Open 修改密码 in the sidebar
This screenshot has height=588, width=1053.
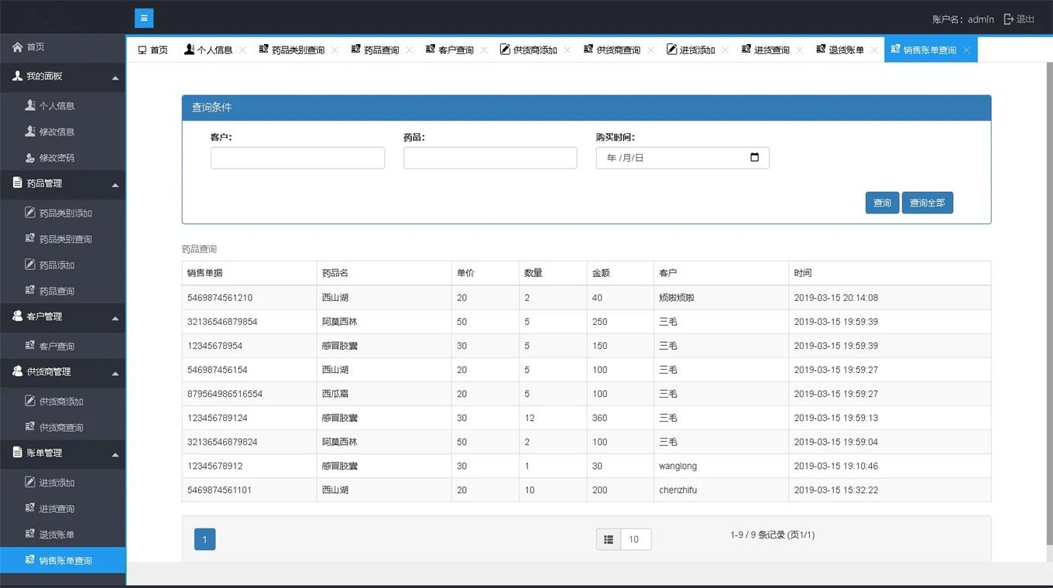click(57, 158)
